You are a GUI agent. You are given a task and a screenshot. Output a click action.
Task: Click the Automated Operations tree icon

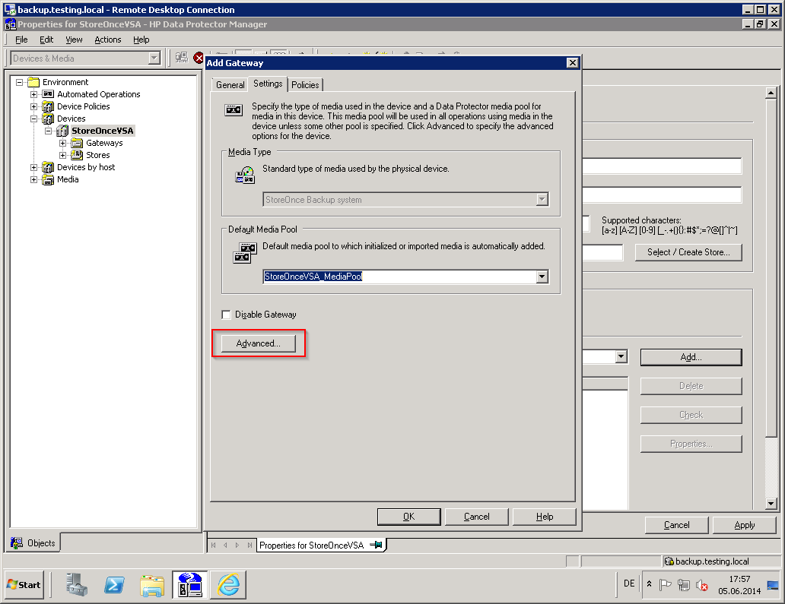coord(48,94)
